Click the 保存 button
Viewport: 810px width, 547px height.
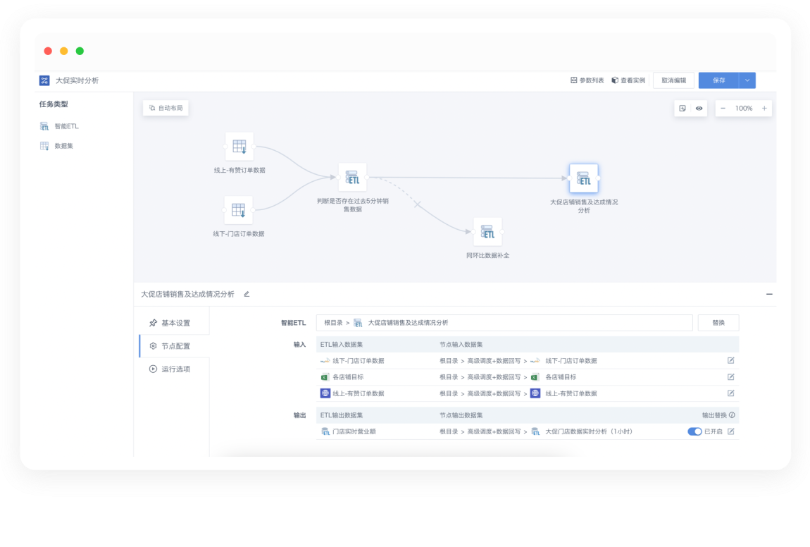(719, 80)
